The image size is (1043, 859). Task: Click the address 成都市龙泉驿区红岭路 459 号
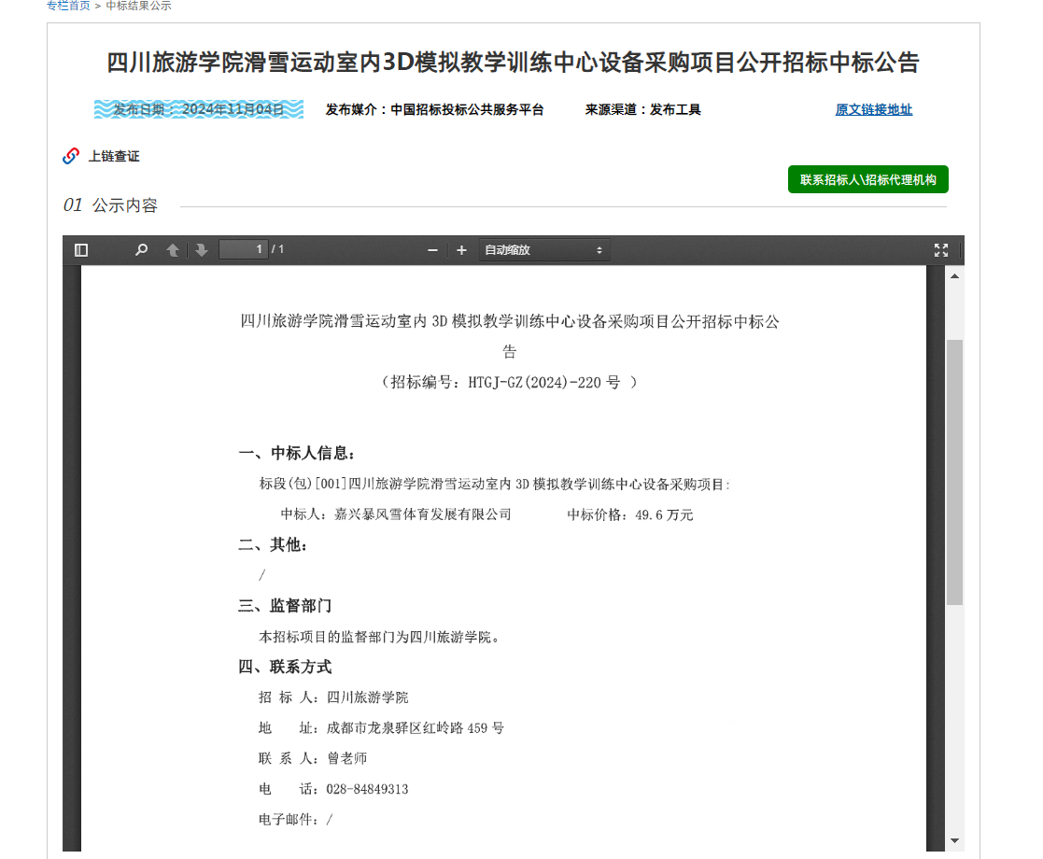tap(416, 728)
